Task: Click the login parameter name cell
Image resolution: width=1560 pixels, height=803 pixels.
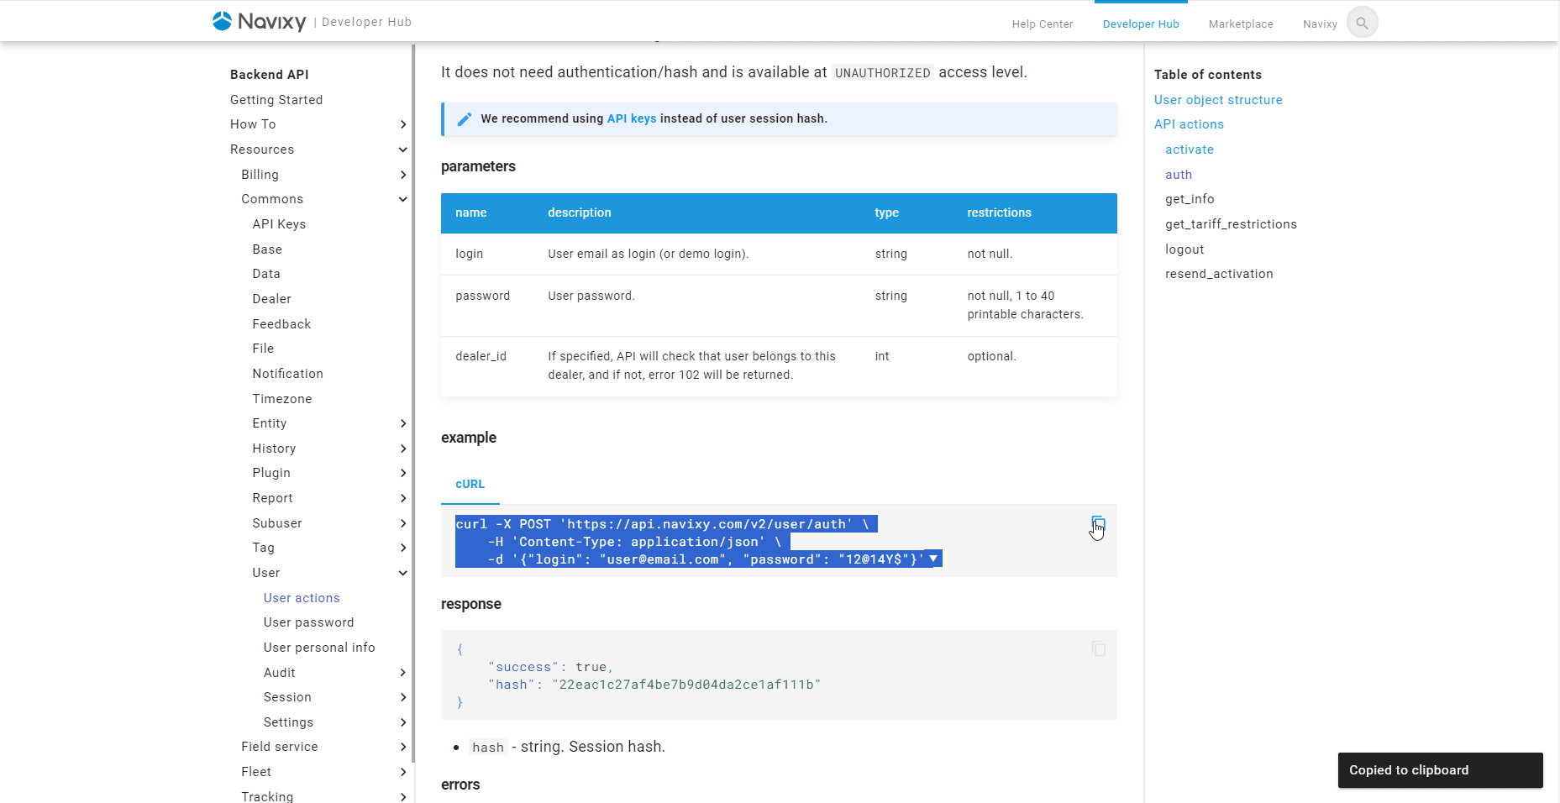Action: [x=469, y=254]
